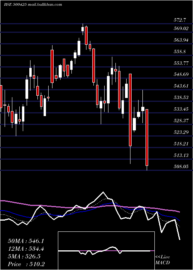The height and width of the screenshot is (270, 193).
Task: Select the 518.21 price level label
Action: click(x=181, y=143)
